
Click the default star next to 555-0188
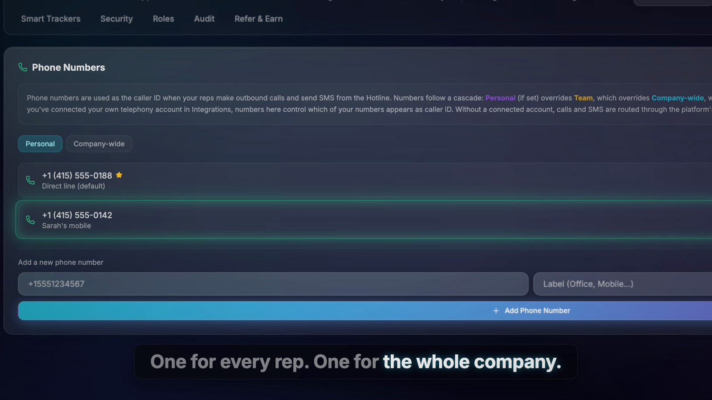tap(119, 175)
